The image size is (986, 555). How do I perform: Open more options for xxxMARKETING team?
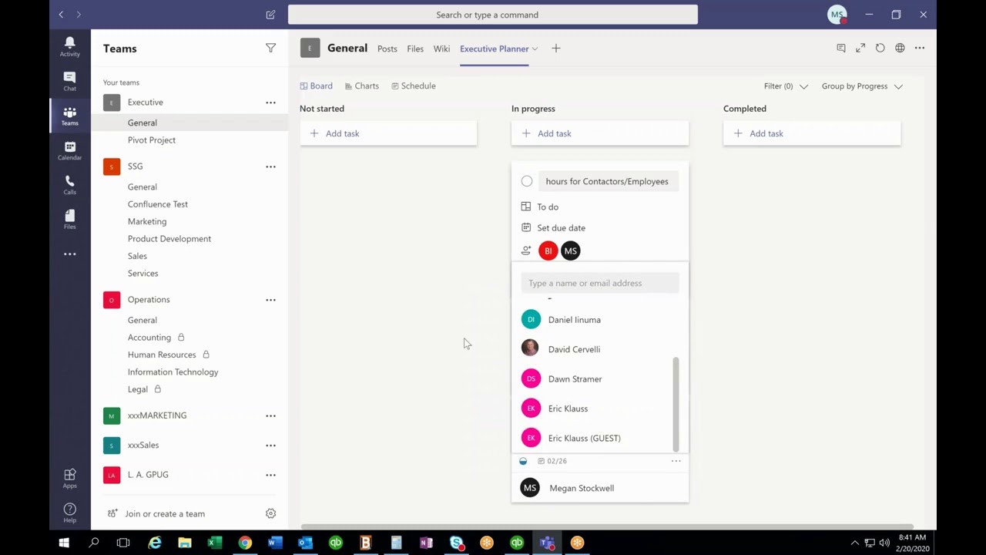(x=270, y=415)
